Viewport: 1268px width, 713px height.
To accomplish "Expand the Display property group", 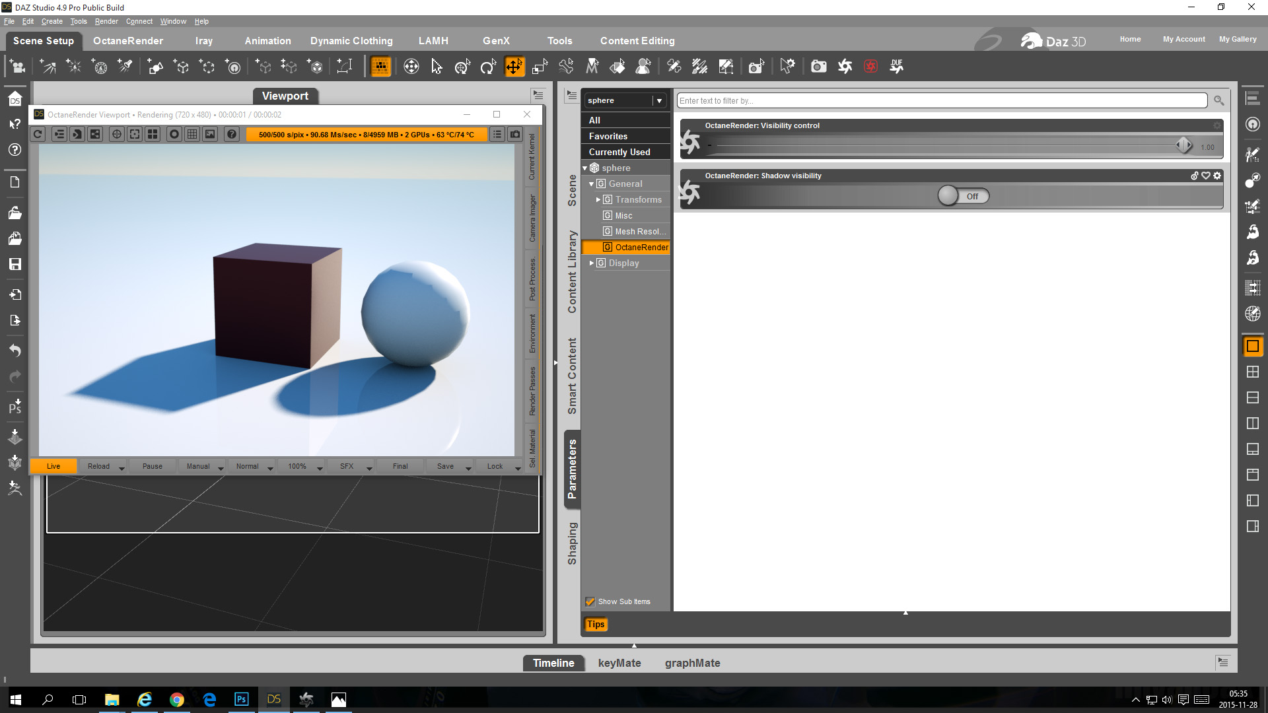I will tap(592, 263).
